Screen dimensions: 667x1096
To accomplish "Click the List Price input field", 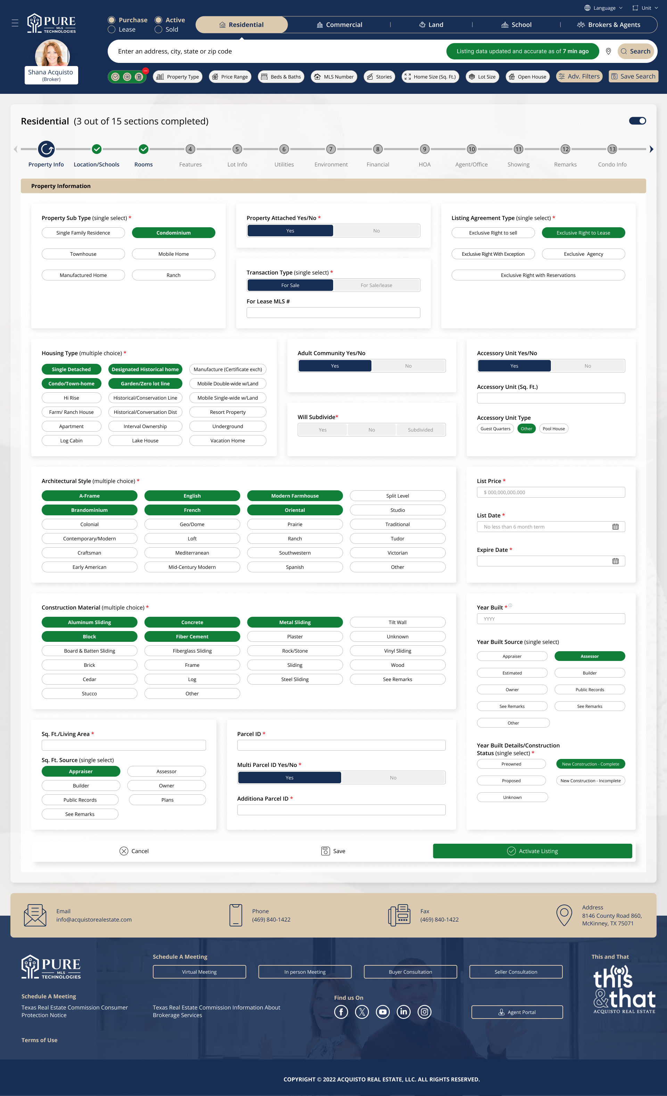I will pos(551,492).
